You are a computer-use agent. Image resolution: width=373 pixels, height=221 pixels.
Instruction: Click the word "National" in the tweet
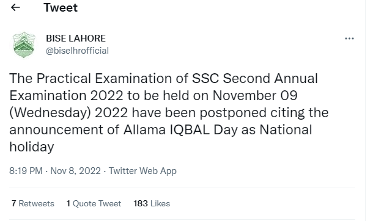point(286,129)
